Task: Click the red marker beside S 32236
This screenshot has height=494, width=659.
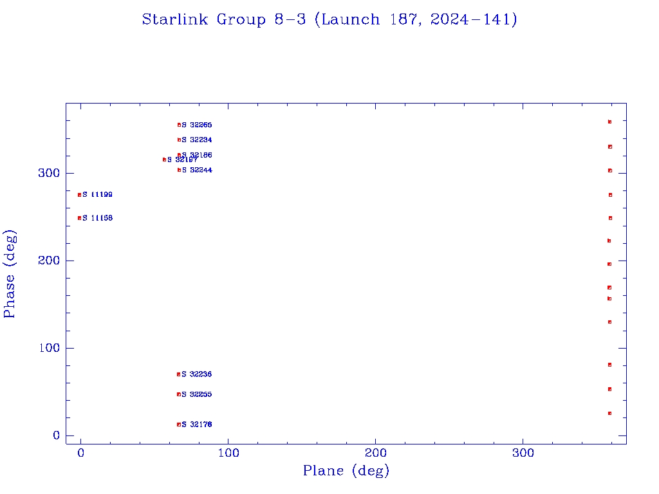Action: (x=179, y=374)
